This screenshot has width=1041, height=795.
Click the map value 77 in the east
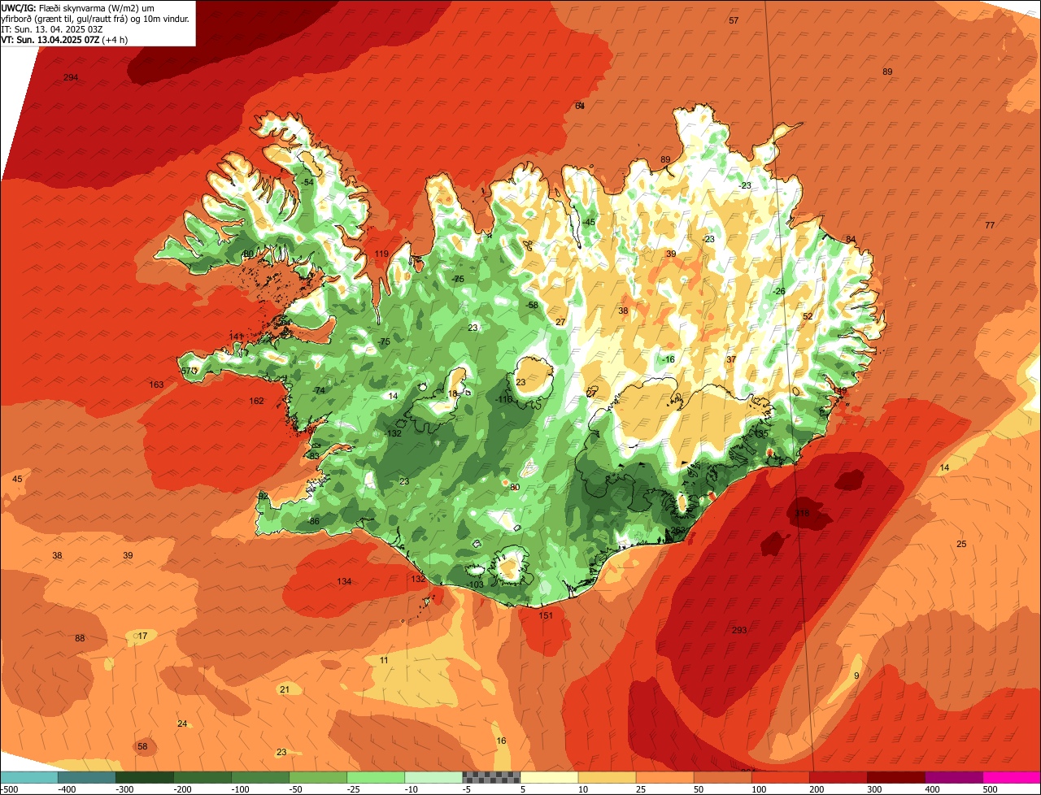click(x=990, y=225)
